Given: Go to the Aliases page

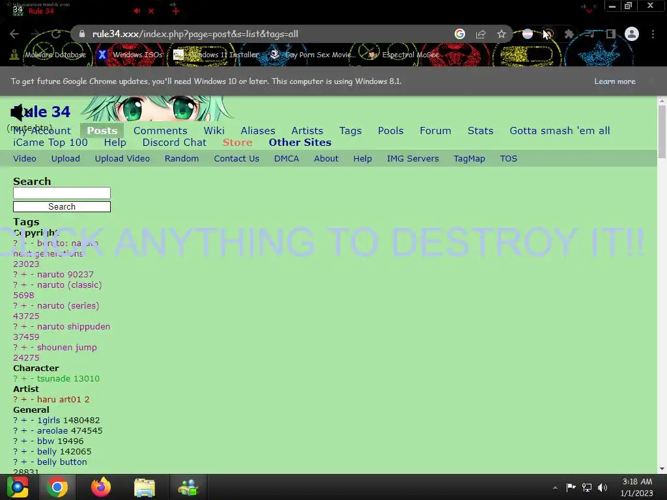Looking at the screenshot, I should 258,130.
